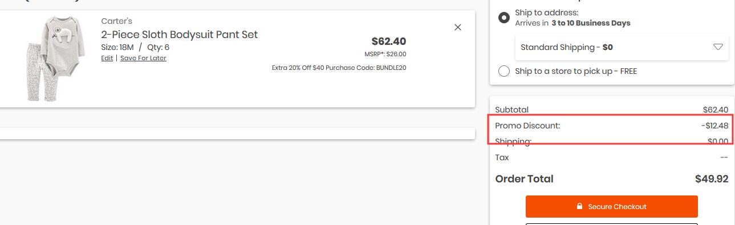Click the empty panel below the cart item
Image resolution: width=735 pixels, height=225 pixels.
point(237,133)
